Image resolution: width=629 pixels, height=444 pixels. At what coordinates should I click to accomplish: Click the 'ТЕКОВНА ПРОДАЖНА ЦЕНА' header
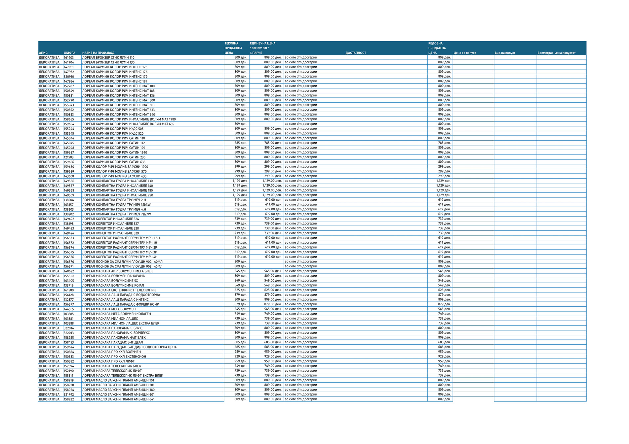(x=233, y=48)
